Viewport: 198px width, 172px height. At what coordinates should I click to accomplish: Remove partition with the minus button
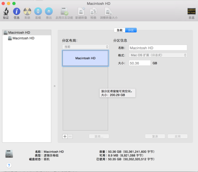click(x=70, y=136)
